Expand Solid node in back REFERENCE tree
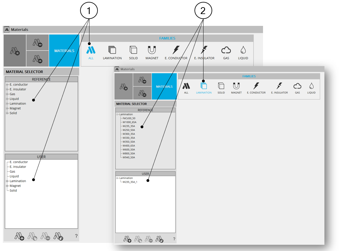 [7, 113]
